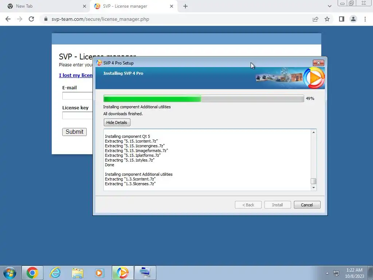Click the network tray icon
The height and width of the screenshot is (280, 373).
pyautogui.click(x=336, y=273)
